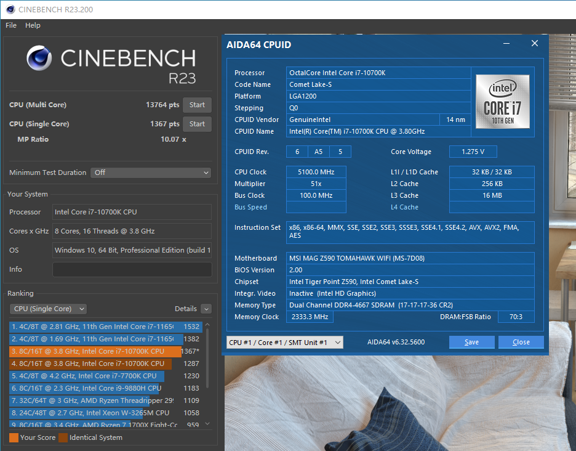576x451 pixels.
Task: Click the Code Name value Comet Lake-S
Action: coord(378,84)
